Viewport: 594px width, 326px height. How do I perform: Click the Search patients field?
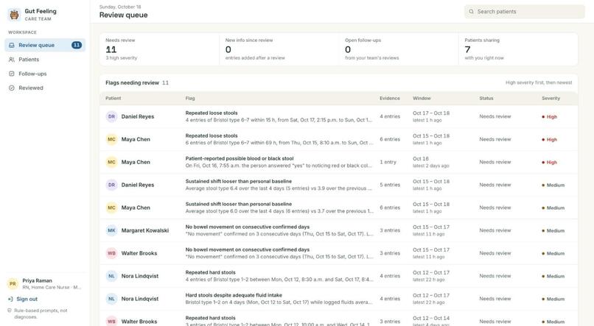tap(525, 12)
